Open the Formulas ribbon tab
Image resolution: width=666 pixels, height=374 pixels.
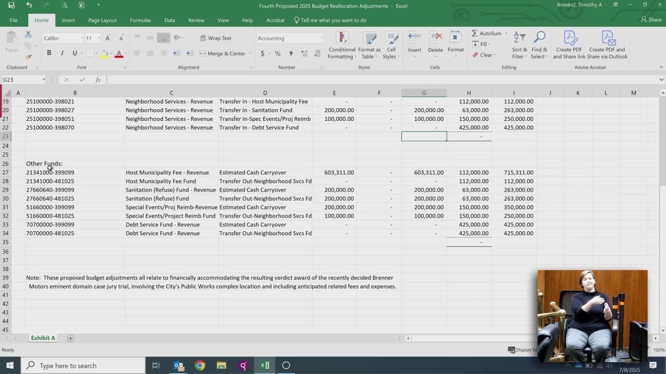tap(140, 20)
